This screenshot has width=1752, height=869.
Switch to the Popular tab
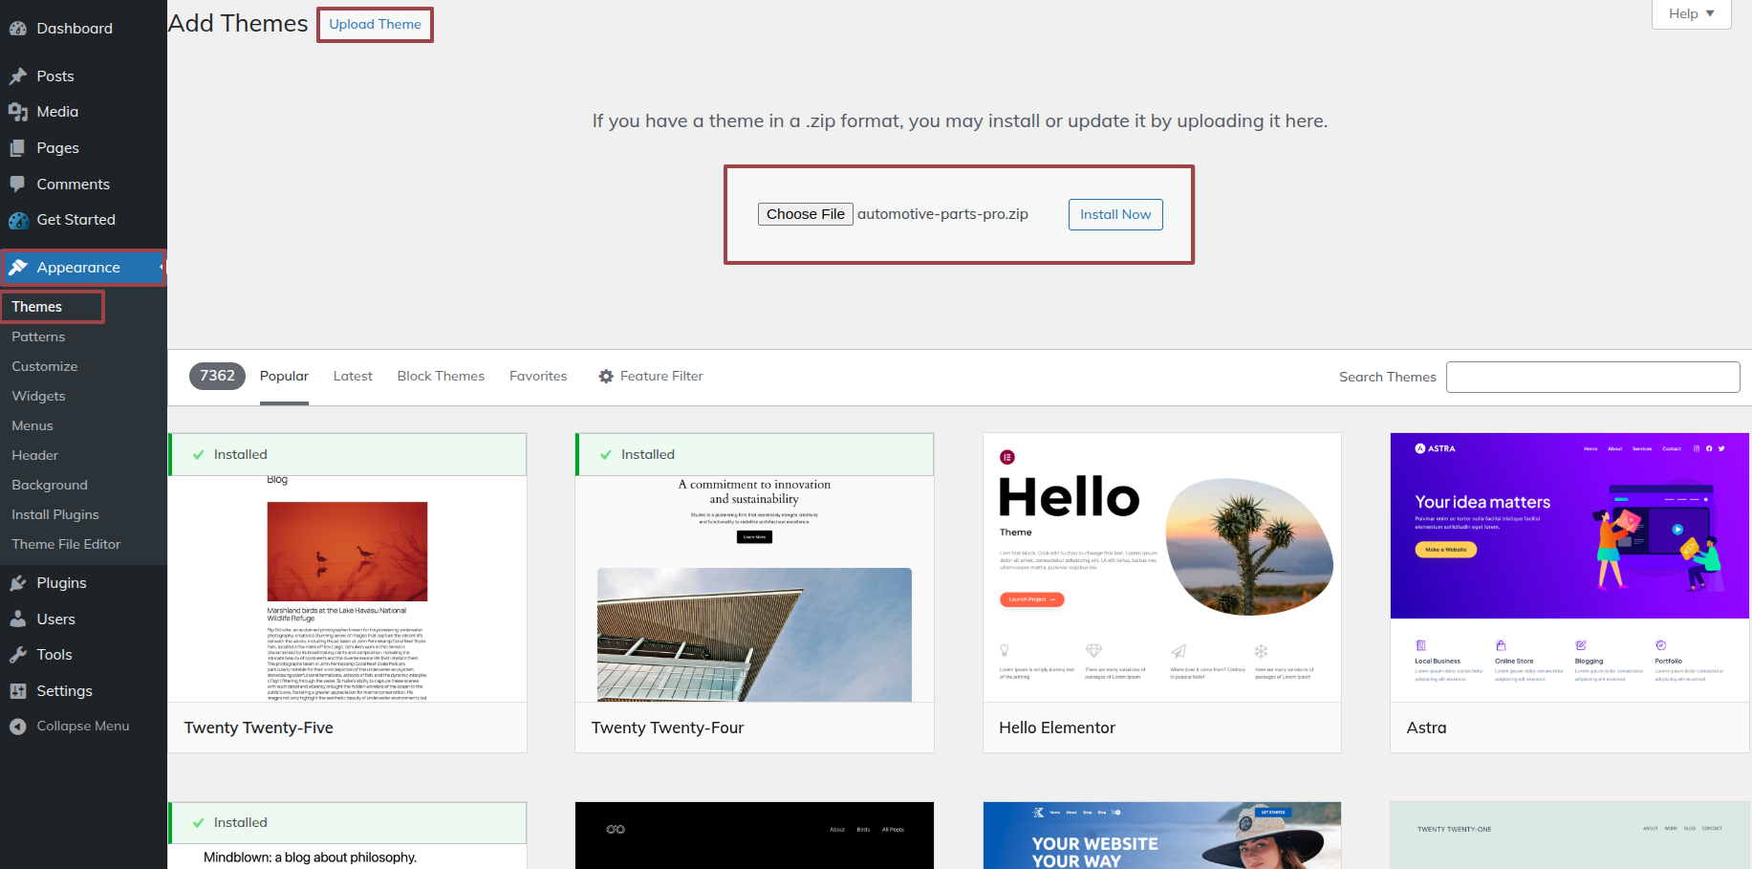point(284,377)
